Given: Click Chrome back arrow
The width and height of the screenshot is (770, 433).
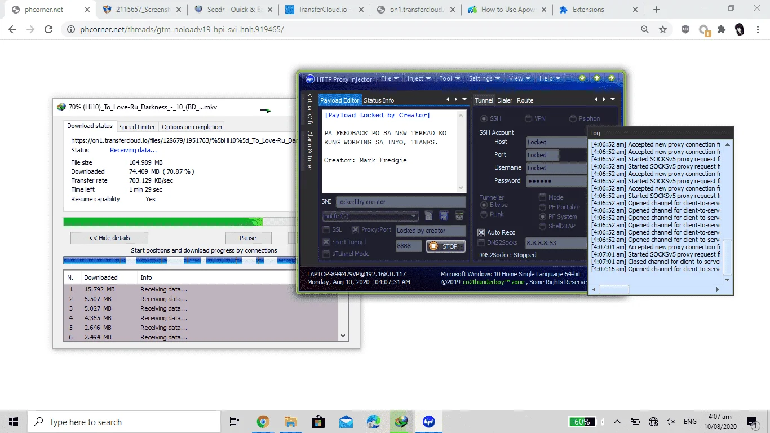Looking at the screenshot, I should [x=12, y=29].
